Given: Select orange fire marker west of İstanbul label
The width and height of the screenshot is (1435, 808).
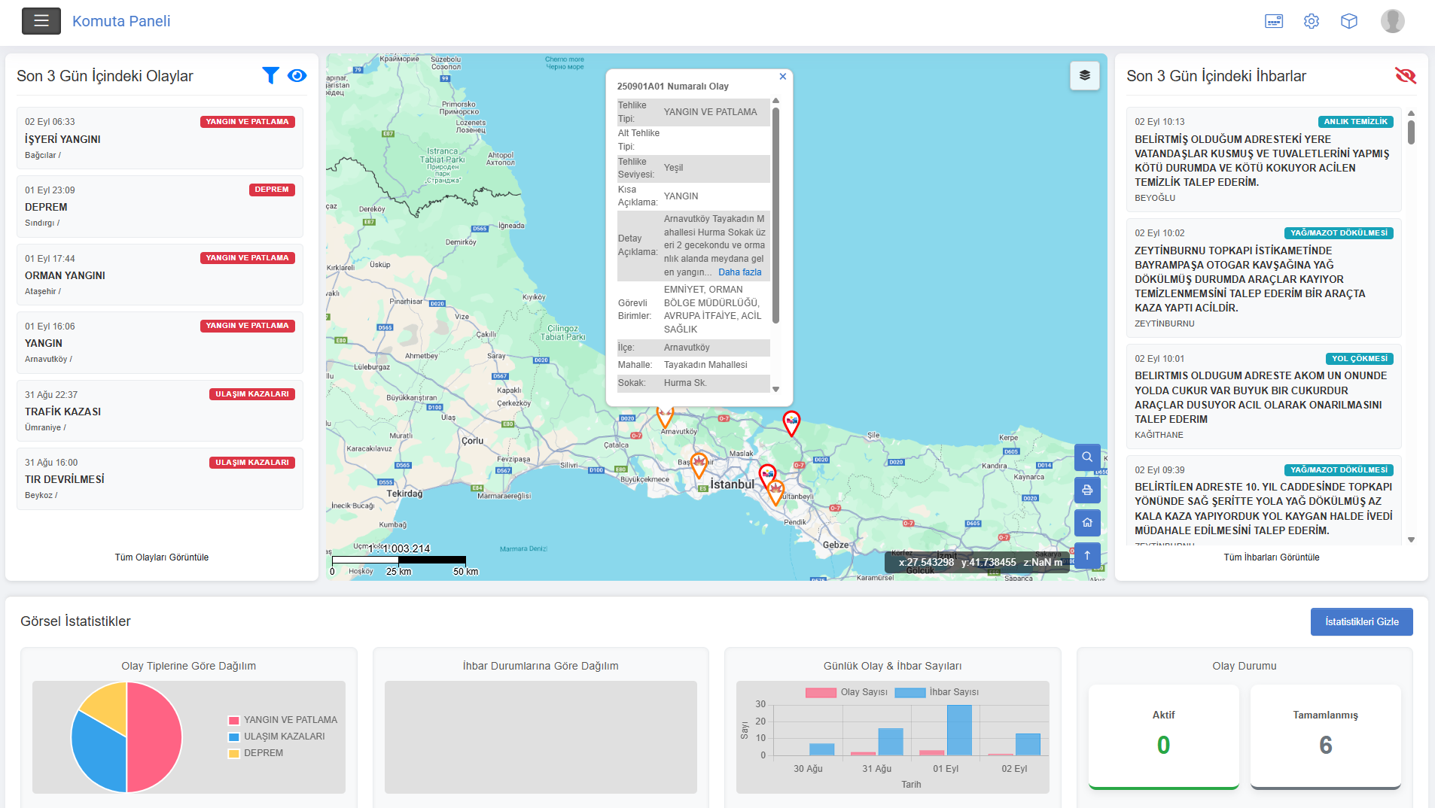Looking at the screenshot, I should 699,464.
